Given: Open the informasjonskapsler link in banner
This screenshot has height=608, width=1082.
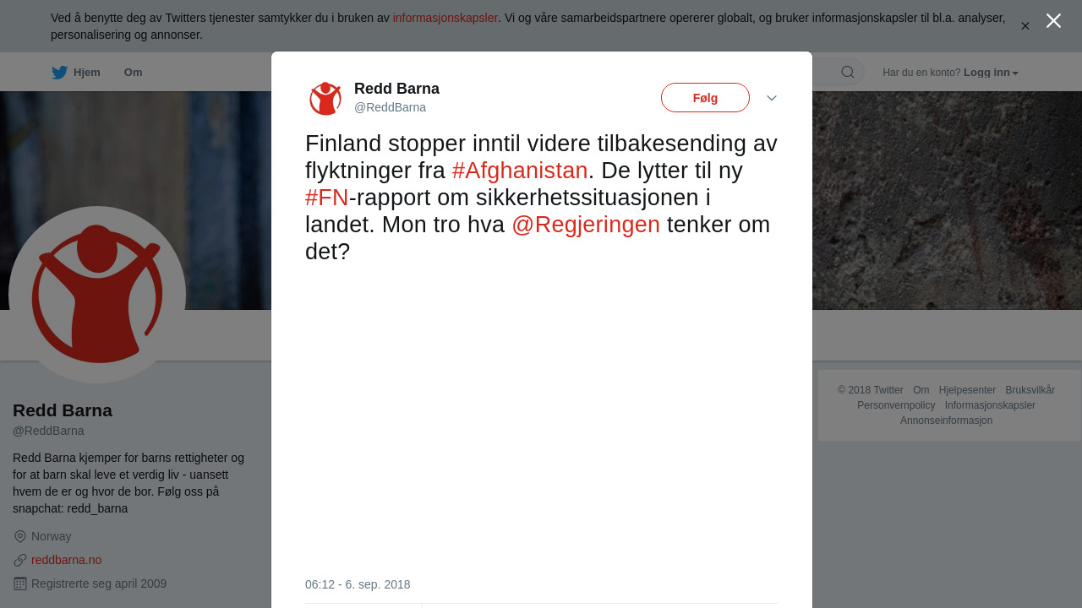Looking at the screenshot, I should pyautogui.click(x=445, y=18).
